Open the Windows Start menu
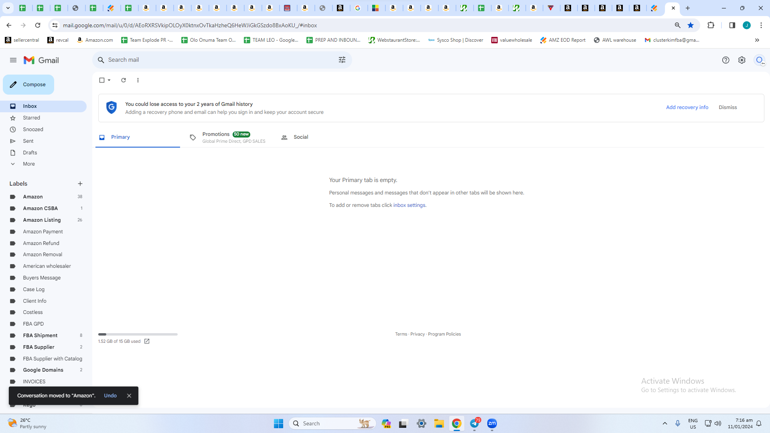Viewport: 770px width, 433px height. tap(278, 423)
